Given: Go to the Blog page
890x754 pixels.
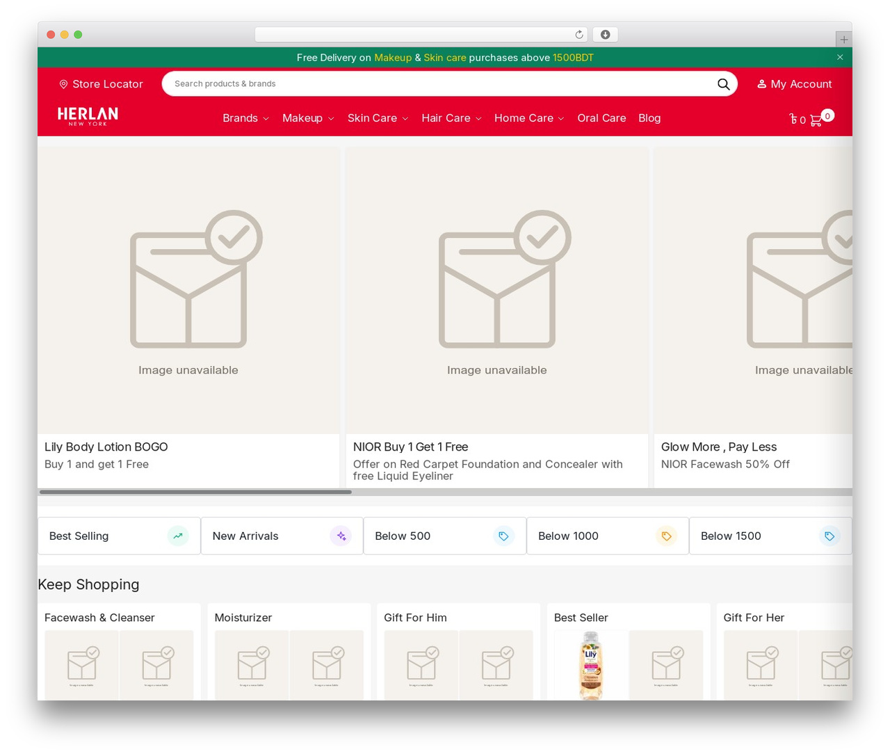Looking at the screenshot, I should pyautogui.click(x=649, y=118).
